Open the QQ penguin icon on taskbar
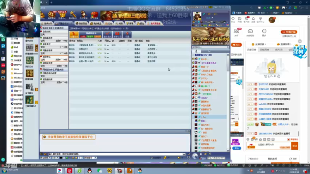The image size is (310, 174). (90, 171)
